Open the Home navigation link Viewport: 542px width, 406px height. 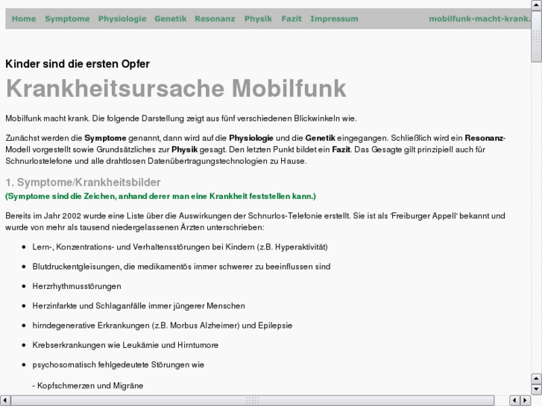pyautogui.click(x=24, y=19)
